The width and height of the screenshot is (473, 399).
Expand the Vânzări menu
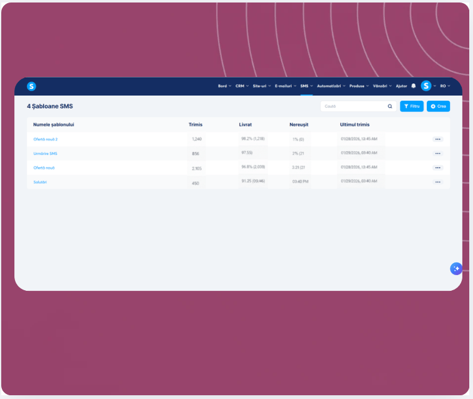[382, 86]
